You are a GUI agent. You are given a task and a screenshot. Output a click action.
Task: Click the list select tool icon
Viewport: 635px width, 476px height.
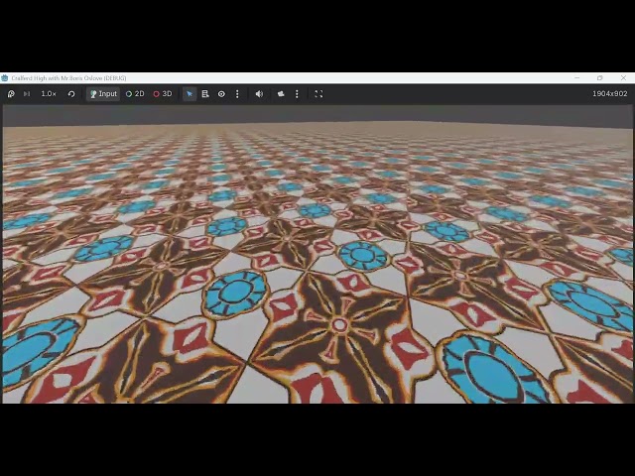(x=205, y=94)
